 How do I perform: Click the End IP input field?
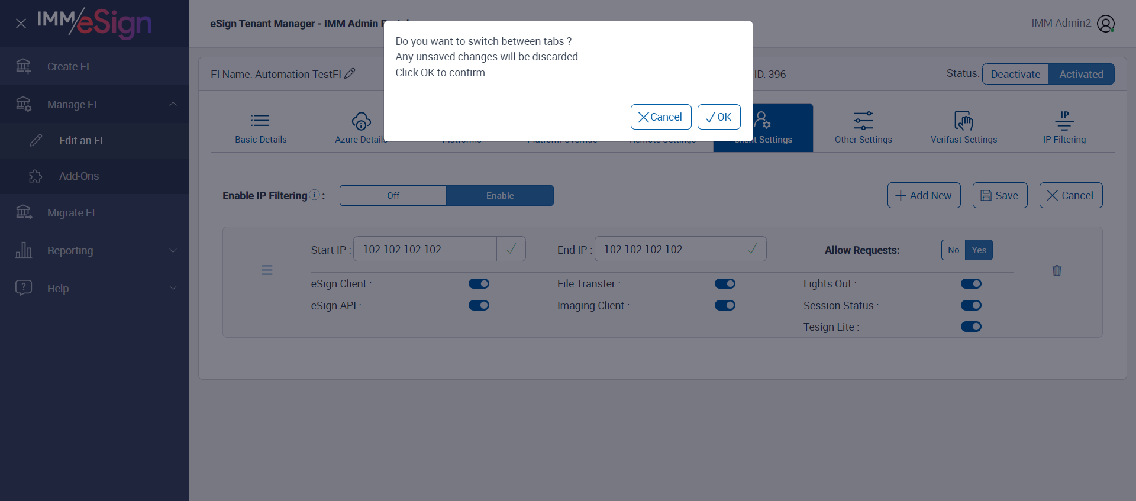[666, 249]
